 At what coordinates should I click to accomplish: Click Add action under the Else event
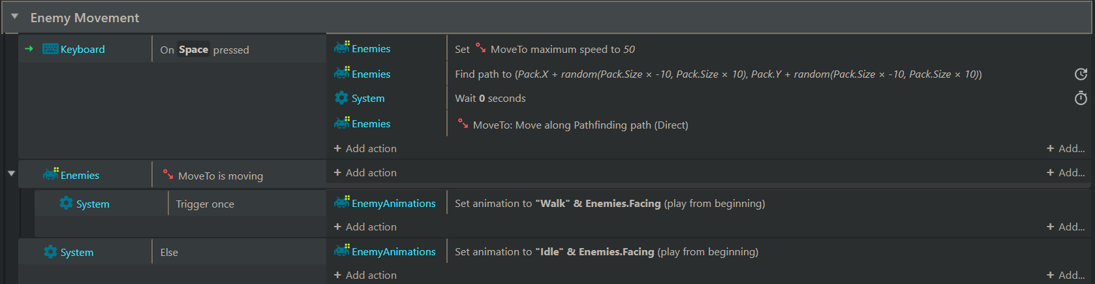tap(365, 276)
